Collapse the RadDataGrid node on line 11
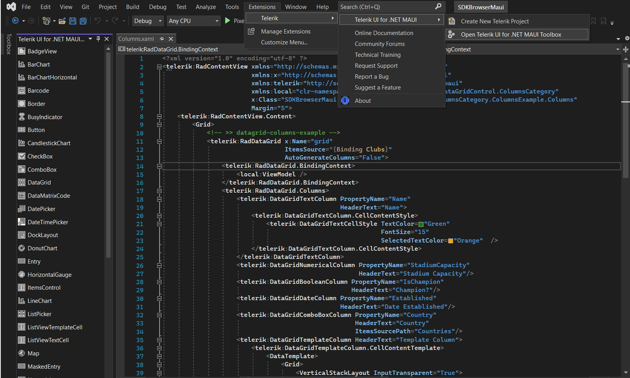The width and height of the screenshot is (630, 378). pyautogui.click(x=159, y=141)
